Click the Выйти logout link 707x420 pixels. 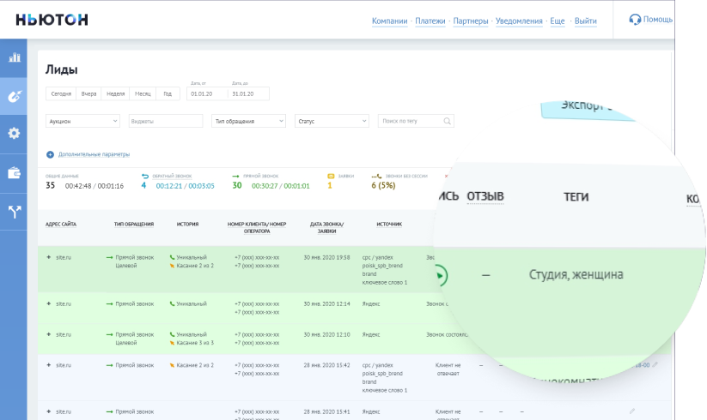585,21
